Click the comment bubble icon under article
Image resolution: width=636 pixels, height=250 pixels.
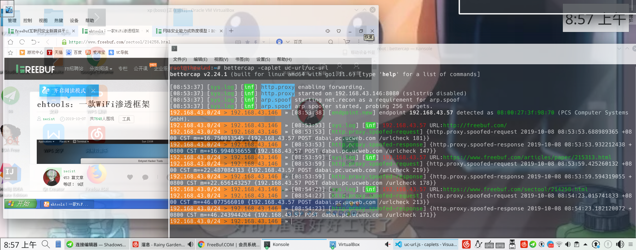(145, 177)
